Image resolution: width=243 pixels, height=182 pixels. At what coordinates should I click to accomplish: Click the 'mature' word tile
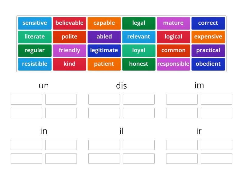pos(173,23)
